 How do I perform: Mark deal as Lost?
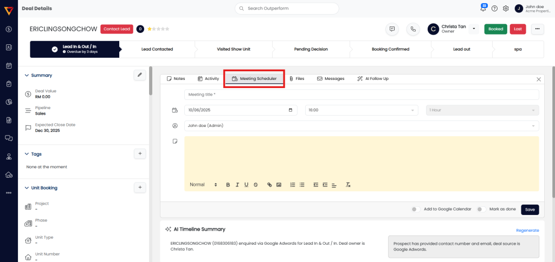click(518, 29)
